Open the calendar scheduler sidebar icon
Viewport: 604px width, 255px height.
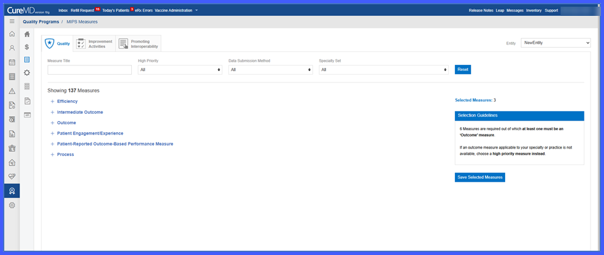click(x=12, y=62)
